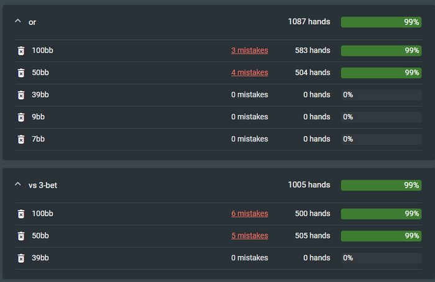The image size is (435, 282).
Task: Collapse the vs 3-bet section
Action: point(17,184)
